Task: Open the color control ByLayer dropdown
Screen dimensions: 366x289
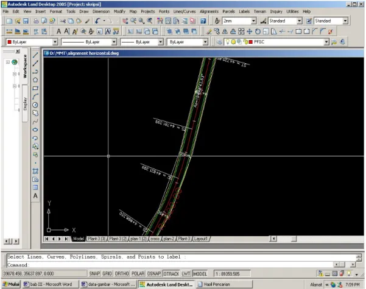Action: [x=55, y=42]
